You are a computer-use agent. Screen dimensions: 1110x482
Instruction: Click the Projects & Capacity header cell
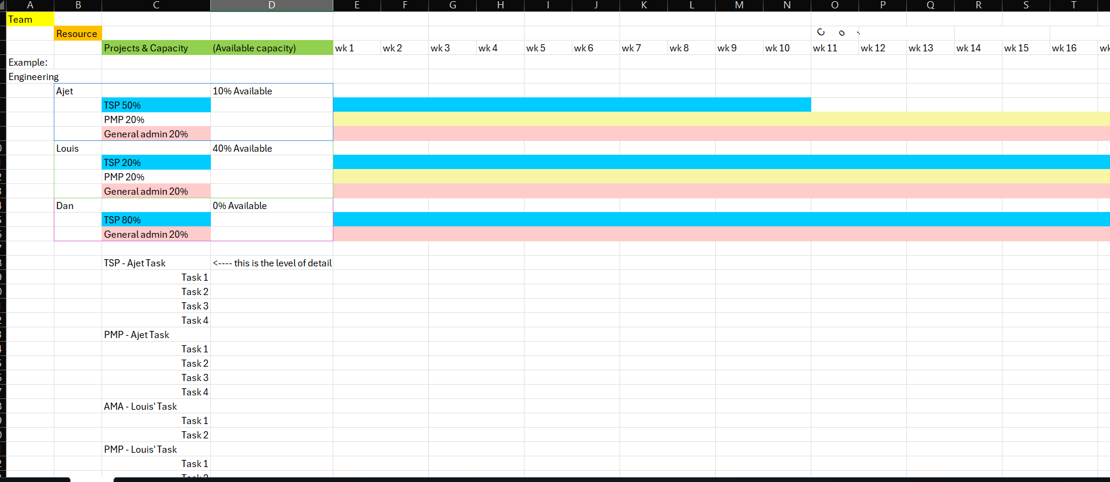tap(156, 48)
